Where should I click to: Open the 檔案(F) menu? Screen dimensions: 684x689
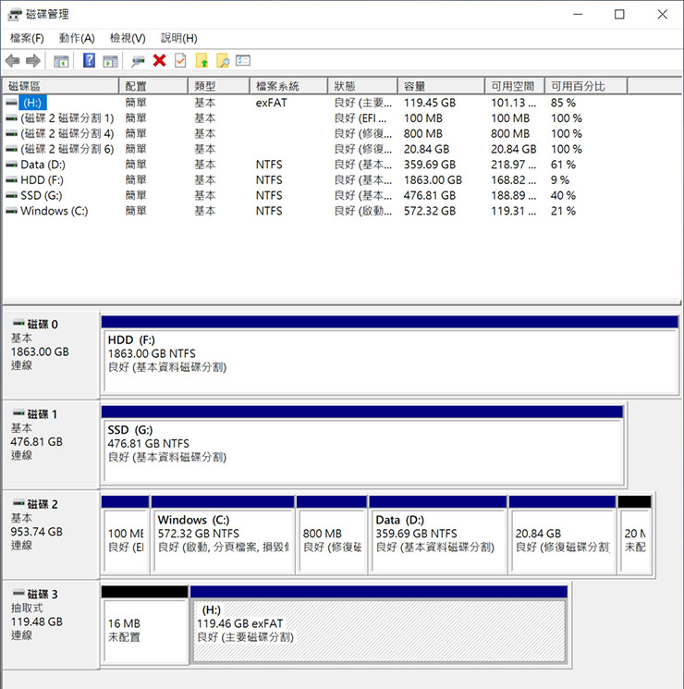click(27, 38)
